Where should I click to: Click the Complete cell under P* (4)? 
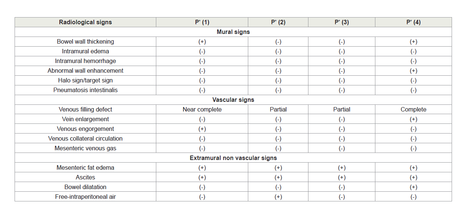point(413,109)
